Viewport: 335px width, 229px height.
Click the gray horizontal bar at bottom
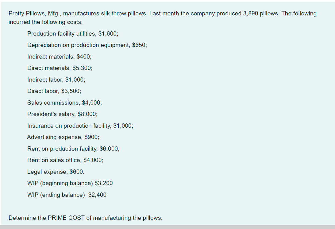point(167,227)
